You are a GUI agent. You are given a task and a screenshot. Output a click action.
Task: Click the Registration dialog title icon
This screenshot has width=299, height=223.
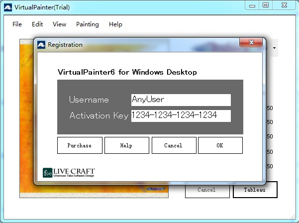tap(41, 45)
